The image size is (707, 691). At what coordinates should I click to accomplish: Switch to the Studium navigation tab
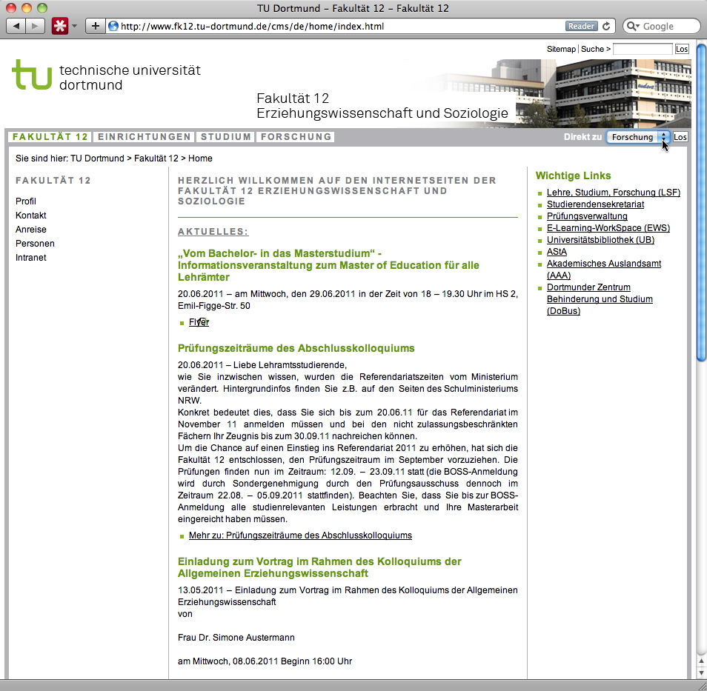pos(226,137)
